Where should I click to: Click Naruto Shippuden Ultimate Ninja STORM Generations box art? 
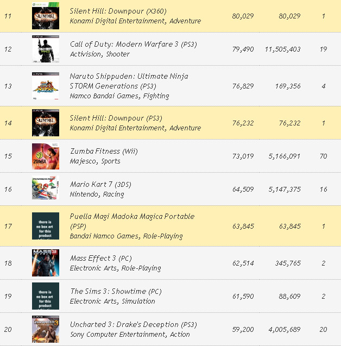coord(46,86)
